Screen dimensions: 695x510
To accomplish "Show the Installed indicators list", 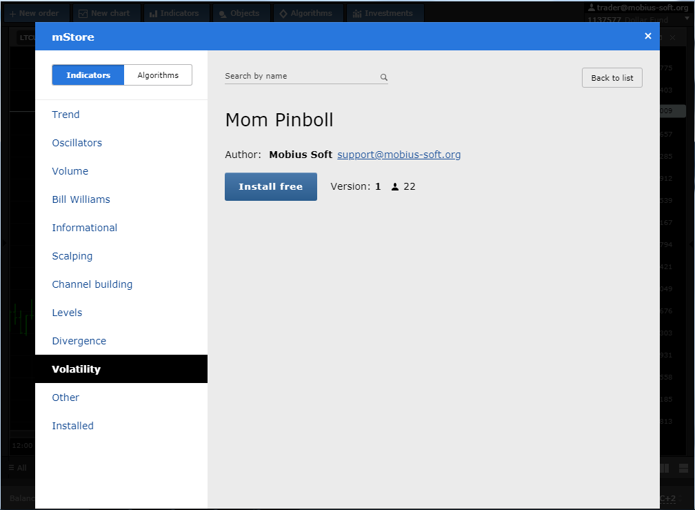I will (x=72, y=426).
